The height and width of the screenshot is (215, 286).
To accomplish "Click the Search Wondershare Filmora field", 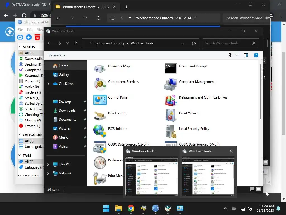I will 246,18.
